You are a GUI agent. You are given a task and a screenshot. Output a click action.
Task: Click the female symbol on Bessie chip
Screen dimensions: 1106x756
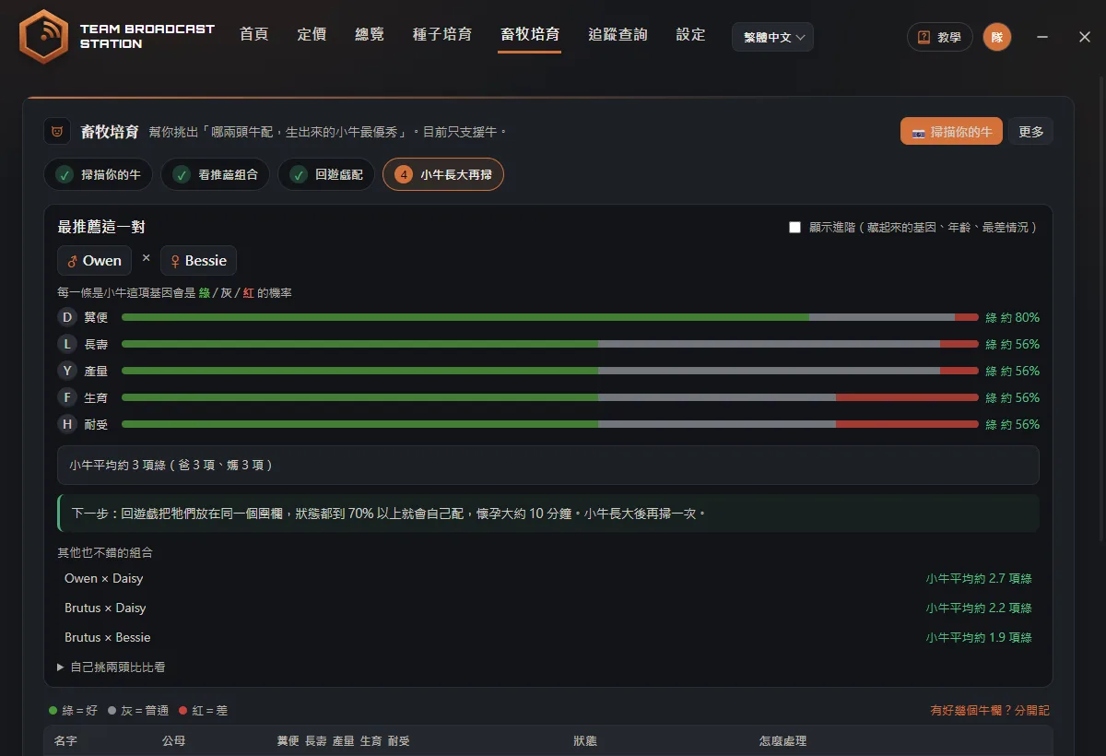(x=175, y=261)
